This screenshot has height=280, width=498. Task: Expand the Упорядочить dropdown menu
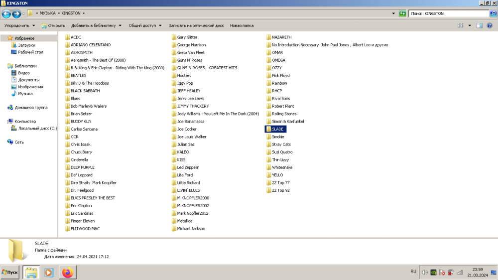(20, 25)
